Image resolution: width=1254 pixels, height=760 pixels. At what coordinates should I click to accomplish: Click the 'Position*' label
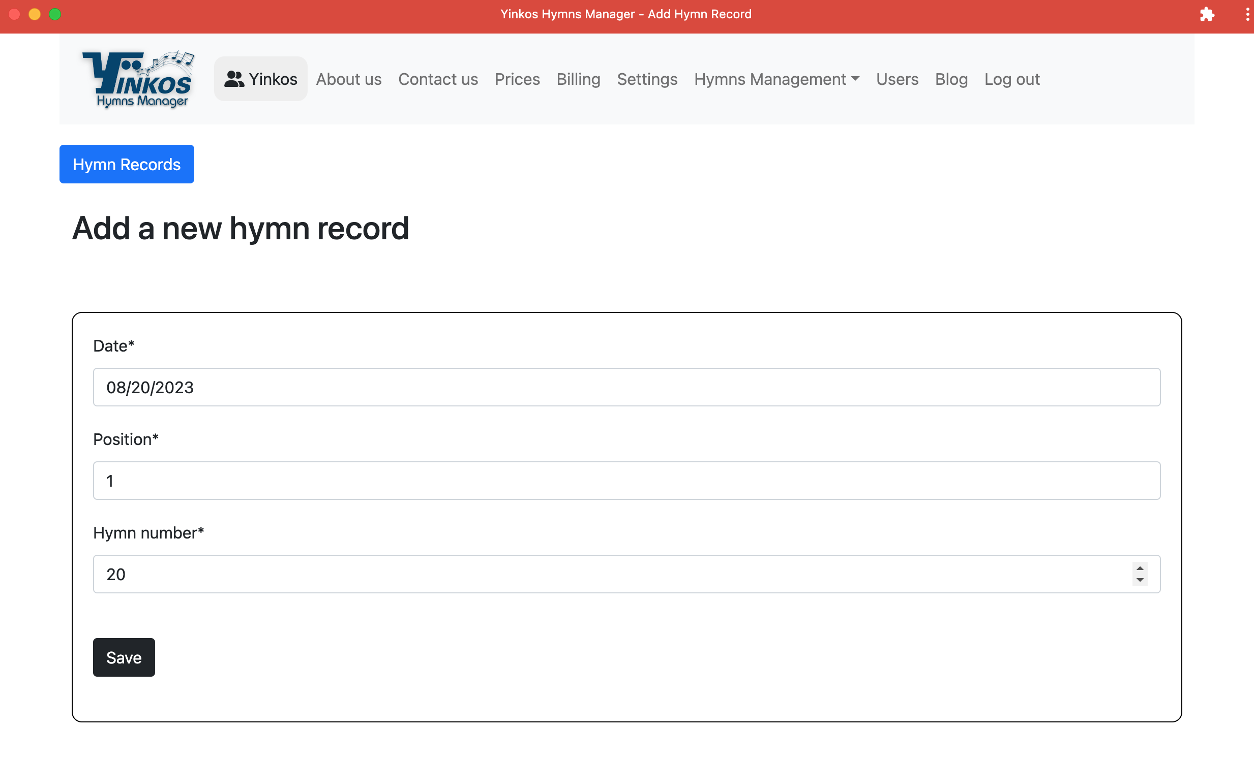coord(126,439)
